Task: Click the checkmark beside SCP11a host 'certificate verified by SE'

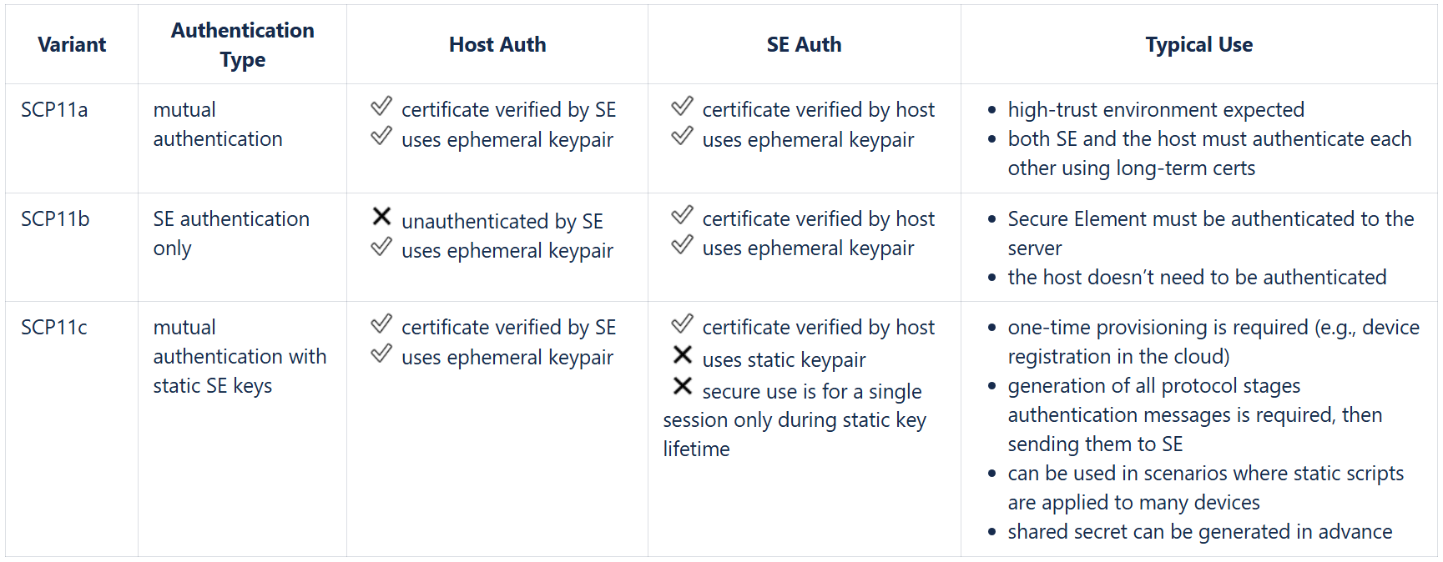Action: point(381,106)
